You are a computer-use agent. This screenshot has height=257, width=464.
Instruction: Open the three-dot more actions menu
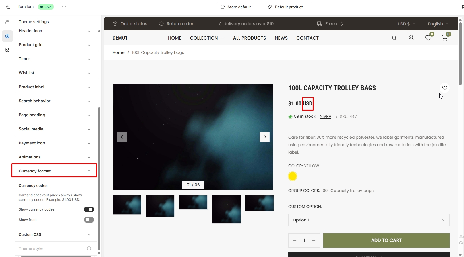[x=64, y=7]
